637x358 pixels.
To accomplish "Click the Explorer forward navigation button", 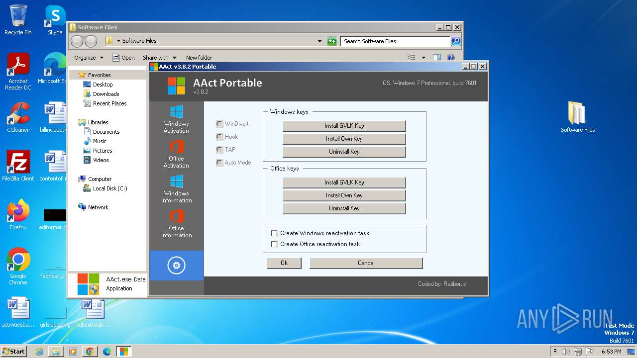I will coord(91,41).
